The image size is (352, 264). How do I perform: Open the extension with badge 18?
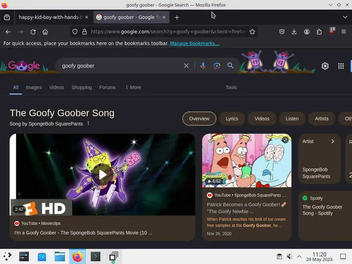332,31
